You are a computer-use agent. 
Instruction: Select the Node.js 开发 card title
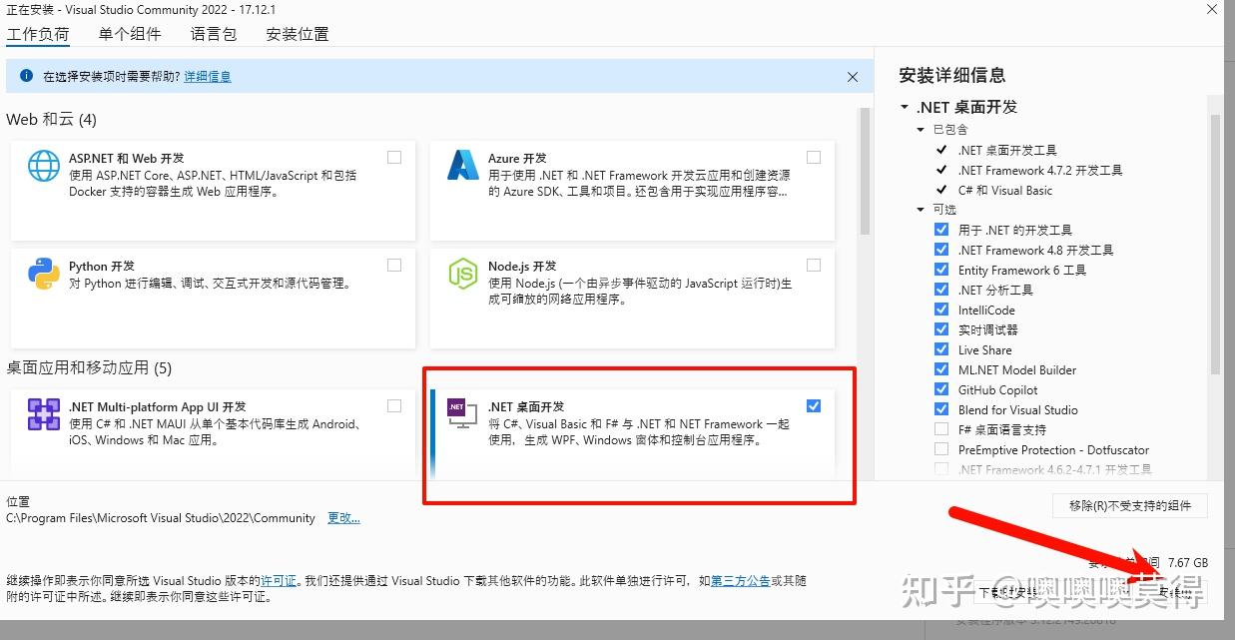click(x=522, y=266)
